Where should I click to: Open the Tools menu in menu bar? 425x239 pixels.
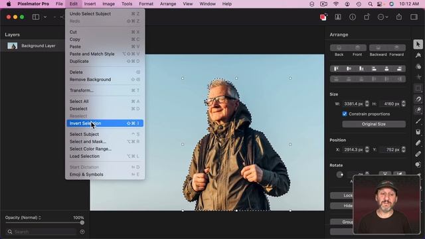(127, 4)
